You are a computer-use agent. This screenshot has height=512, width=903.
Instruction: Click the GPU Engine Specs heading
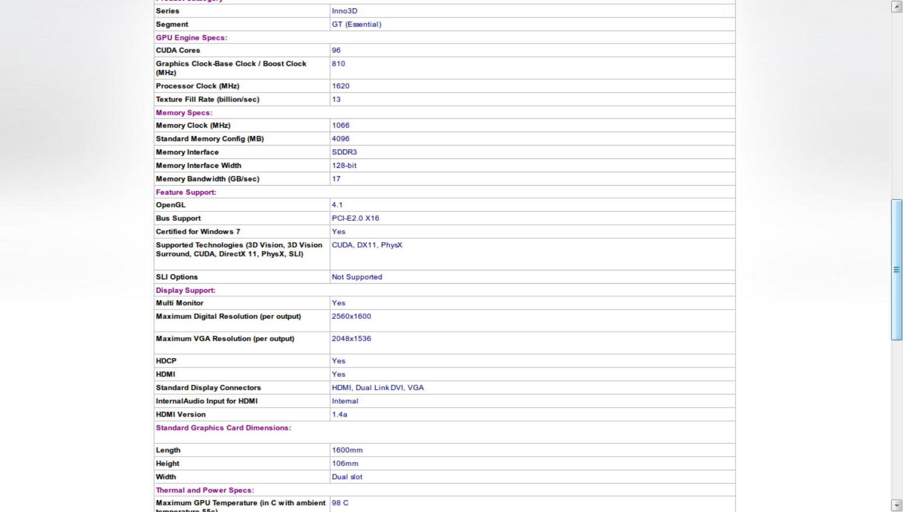(x=192, y=38)
